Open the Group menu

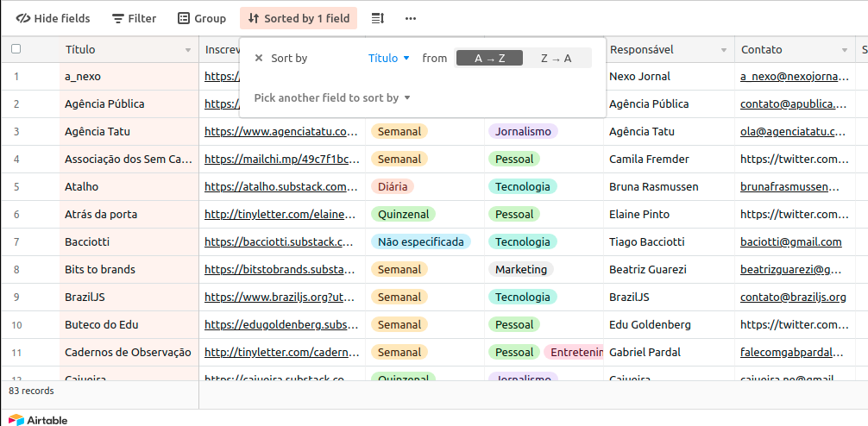pyautogui.click(x=202, y=18)
